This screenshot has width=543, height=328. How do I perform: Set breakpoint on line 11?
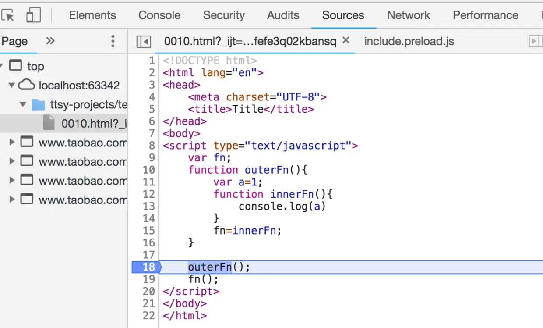point(149,182)
